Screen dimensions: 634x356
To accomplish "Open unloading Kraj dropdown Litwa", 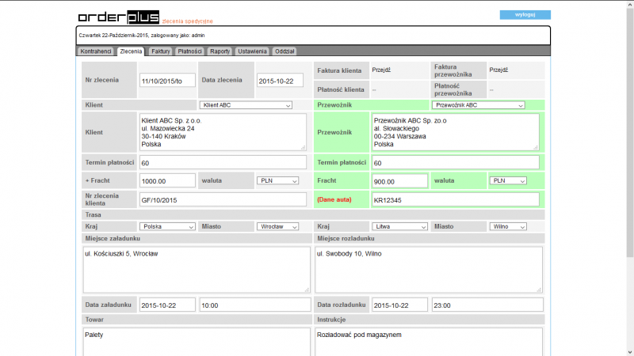I will pyautogui.click(x=399, y=226).
